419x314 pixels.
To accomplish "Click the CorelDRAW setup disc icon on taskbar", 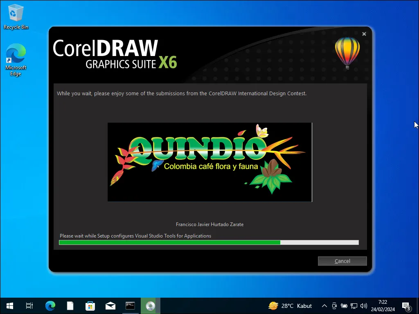I will pyautogui.click(x=150, y=305).
